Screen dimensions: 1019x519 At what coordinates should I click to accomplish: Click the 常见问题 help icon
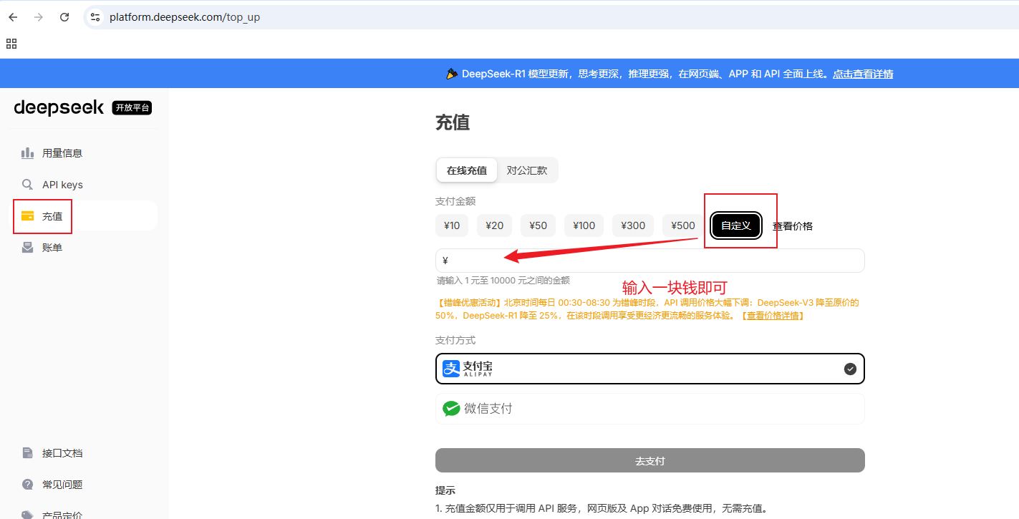pos(27,484)
